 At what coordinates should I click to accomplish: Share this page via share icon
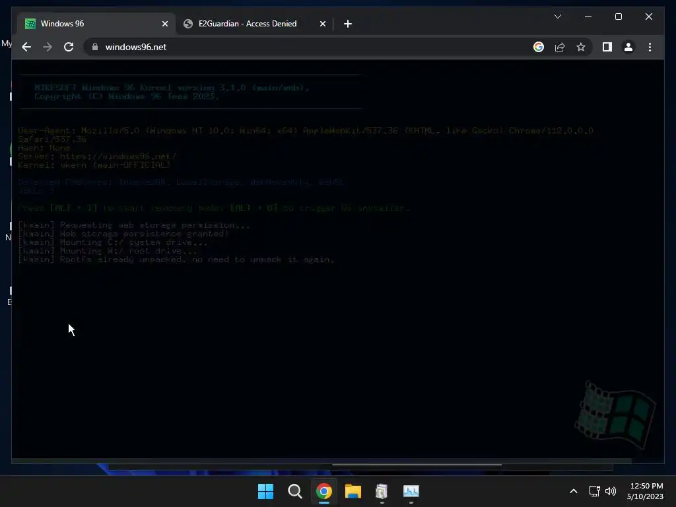point(560,47)
